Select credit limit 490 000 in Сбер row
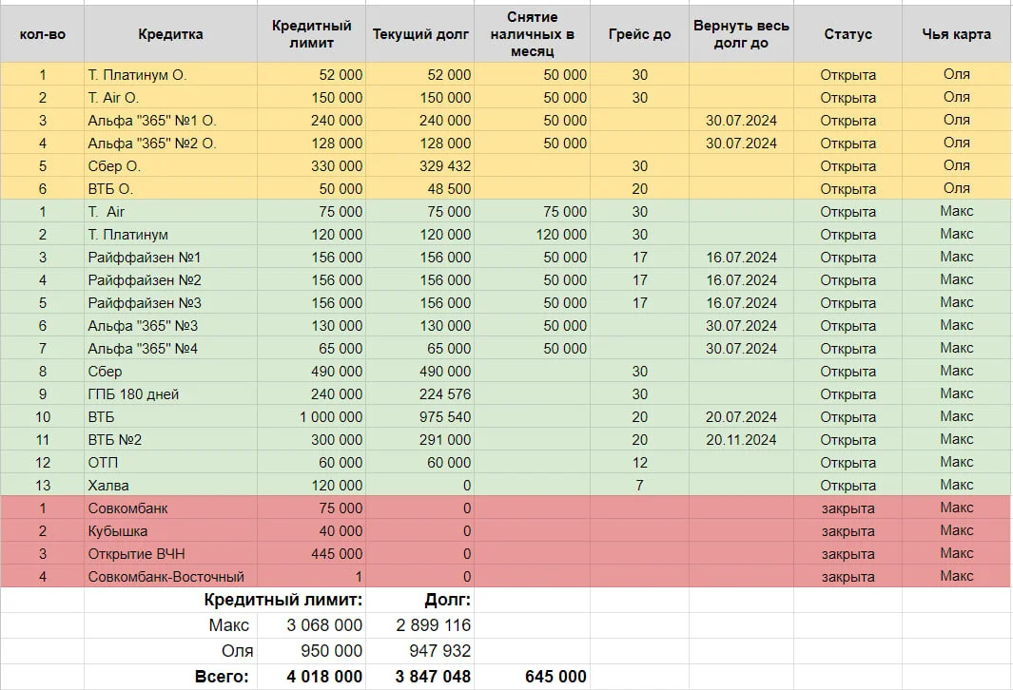The height and width of the screenshot is (690, 1013). pos(311,372)
